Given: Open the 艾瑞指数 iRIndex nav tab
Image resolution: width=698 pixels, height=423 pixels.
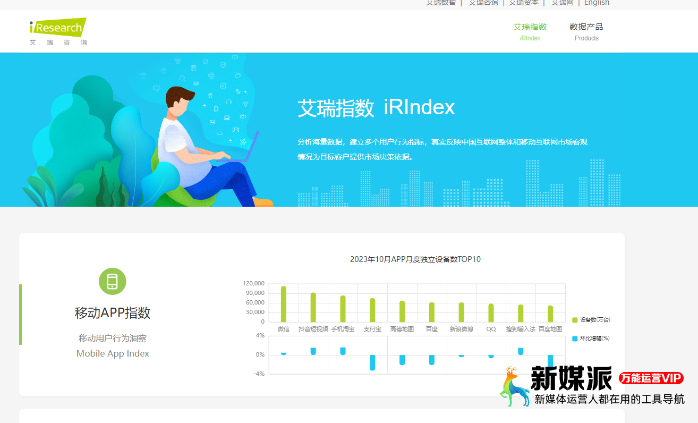Looking at the screenshot, I should coord(530,32).
